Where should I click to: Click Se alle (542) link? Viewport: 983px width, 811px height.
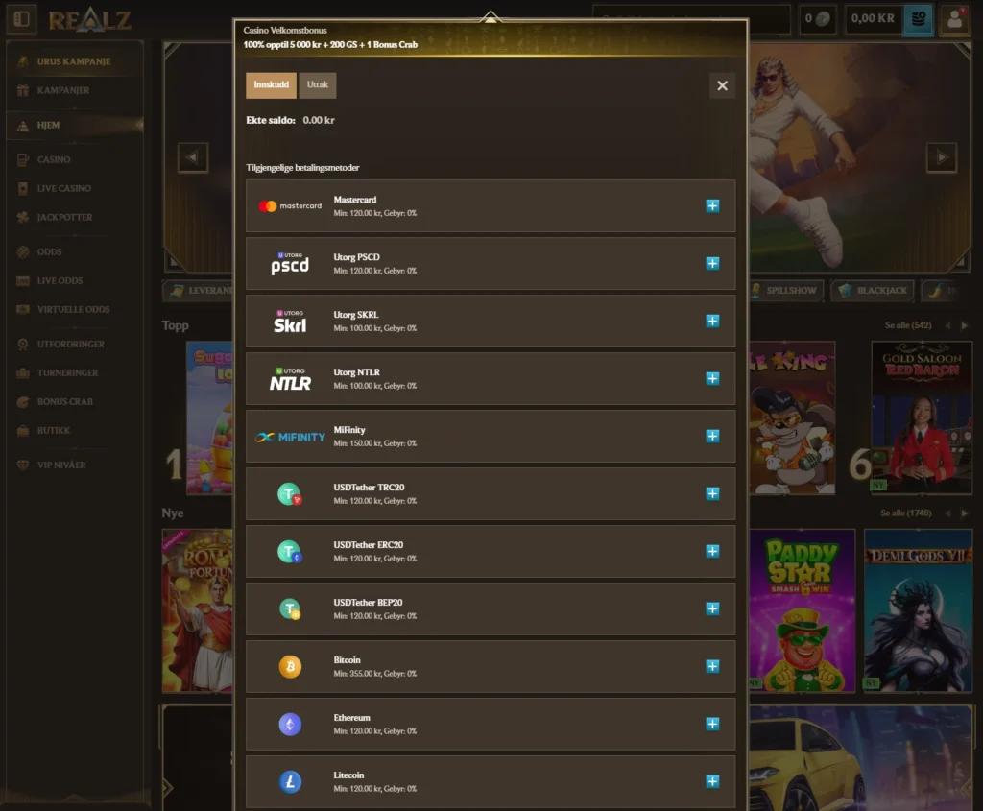point(908,325)
